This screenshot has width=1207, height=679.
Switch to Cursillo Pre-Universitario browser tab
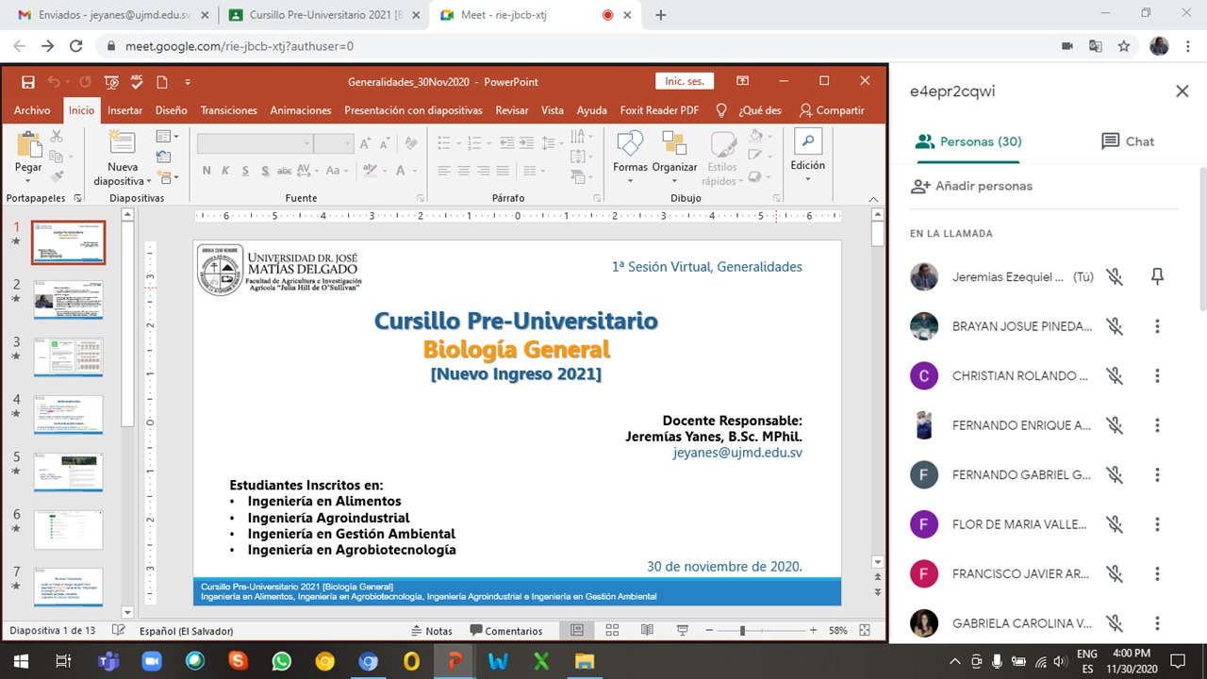[x=322, y=15]
